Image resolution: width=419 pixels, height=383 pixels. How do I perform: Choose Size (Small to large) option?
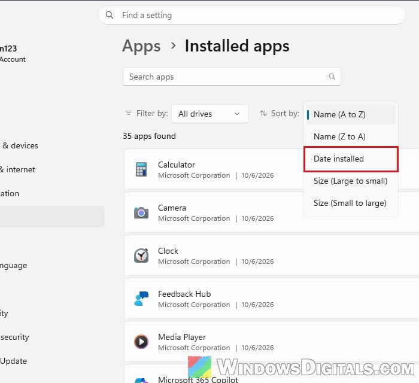[x=351, y=203]
